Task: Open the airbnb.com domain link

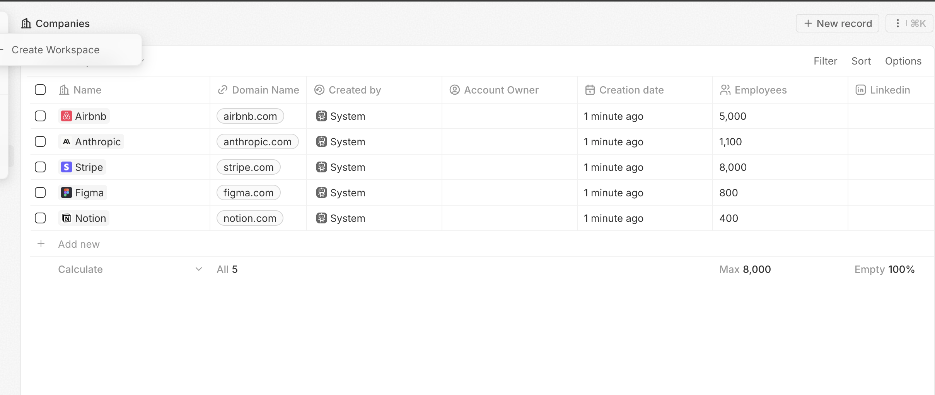Action: point(250,116)
